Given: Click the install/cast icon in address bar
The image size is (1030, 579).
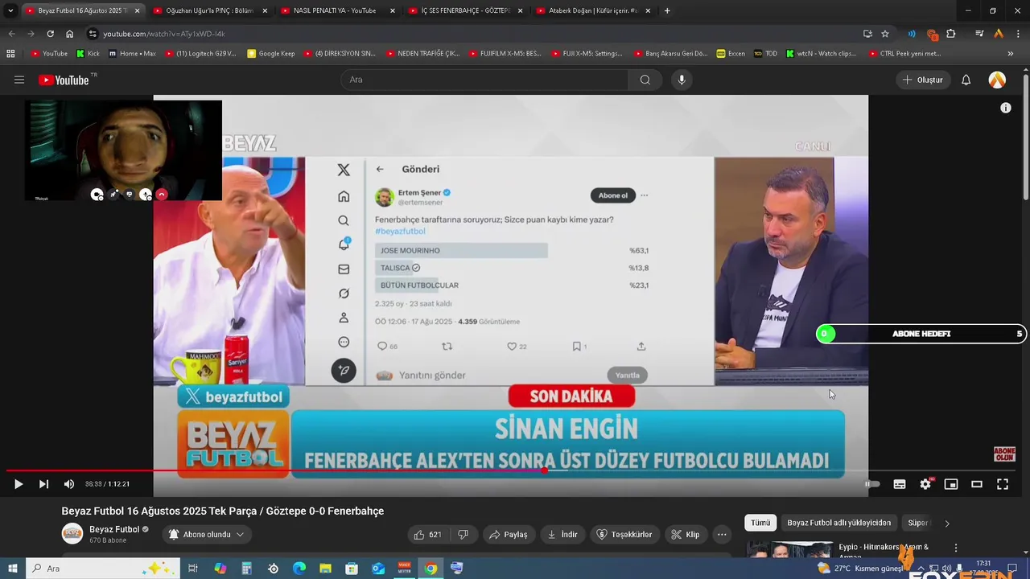Looking at the screenshot, I should tap(867, 34).
